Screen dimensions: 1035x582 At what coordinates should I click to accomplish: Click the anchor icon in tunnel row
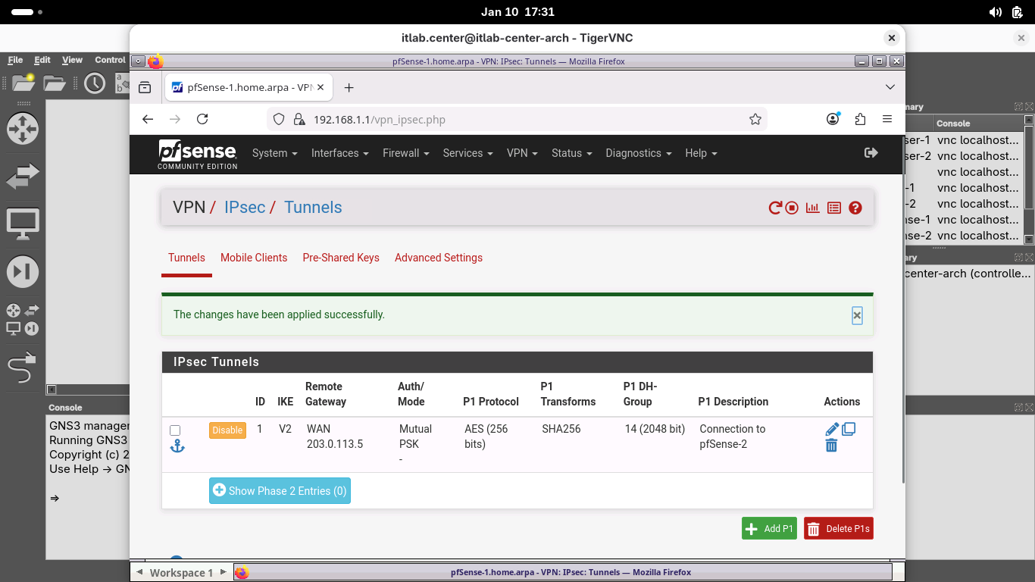pos(177,446)
